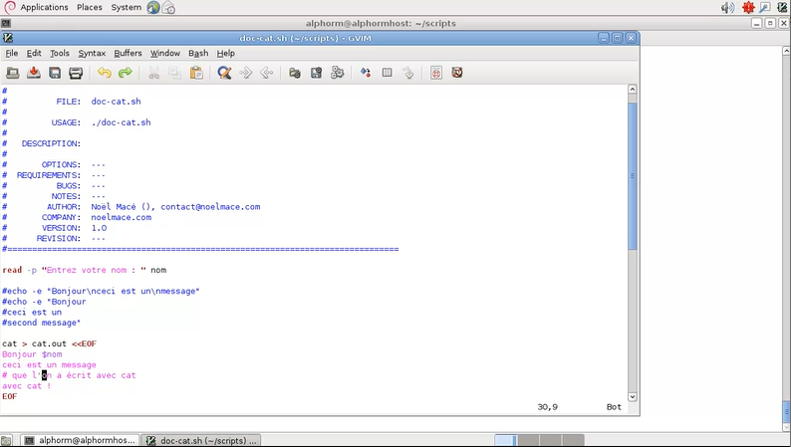The height and width of the screenshot is (447, 791).
Task: Click the Print toolbar icon
Action: [76, 73]
